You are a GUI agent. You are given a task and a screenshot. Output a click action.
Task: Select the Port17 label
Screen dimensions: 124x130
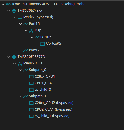click(34, 50)
